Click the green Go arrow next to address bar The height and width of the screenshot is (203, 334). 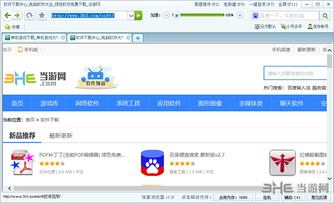pyautogui.click(x=139, y=16)
